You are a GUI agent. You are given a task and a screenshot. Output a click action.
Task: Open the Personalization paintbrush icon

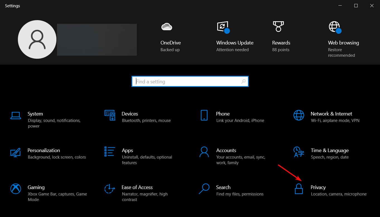(x=16, y=152)
